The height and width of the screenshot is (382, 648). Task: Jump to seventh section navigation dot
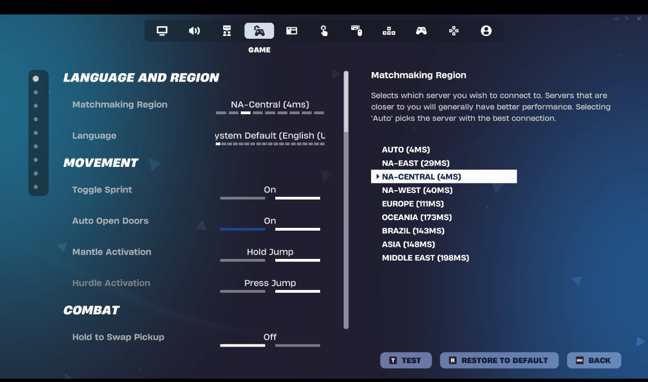click(36, 160)
